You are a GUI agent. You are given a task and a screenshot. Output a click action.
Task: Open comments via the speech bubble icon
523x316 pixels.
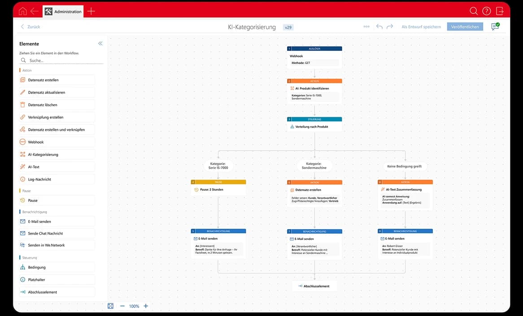pyautogui.click(x=495, y=27)
